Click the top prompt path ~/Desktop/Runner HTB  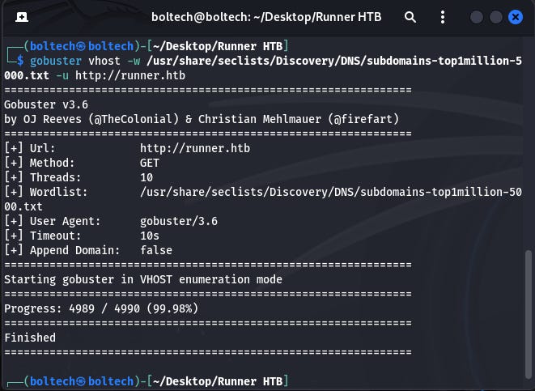pos(218,46)
